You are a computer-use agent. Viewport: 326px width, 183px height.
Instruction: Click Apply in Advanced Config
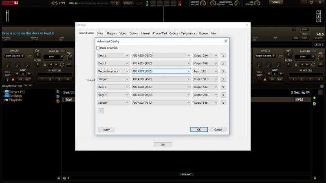106,130
